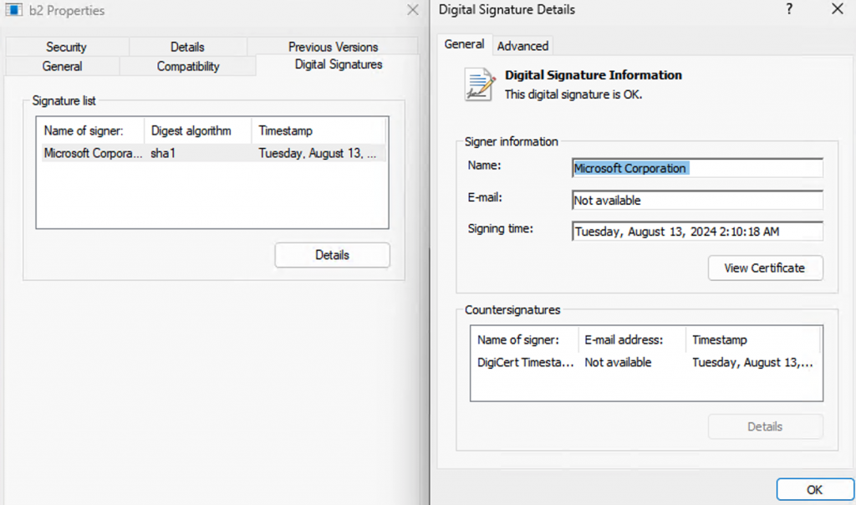The width and height of the screenshot is (856, 505).
Task: Close the Digital Signature Details dialog
Action: [838, 9]
